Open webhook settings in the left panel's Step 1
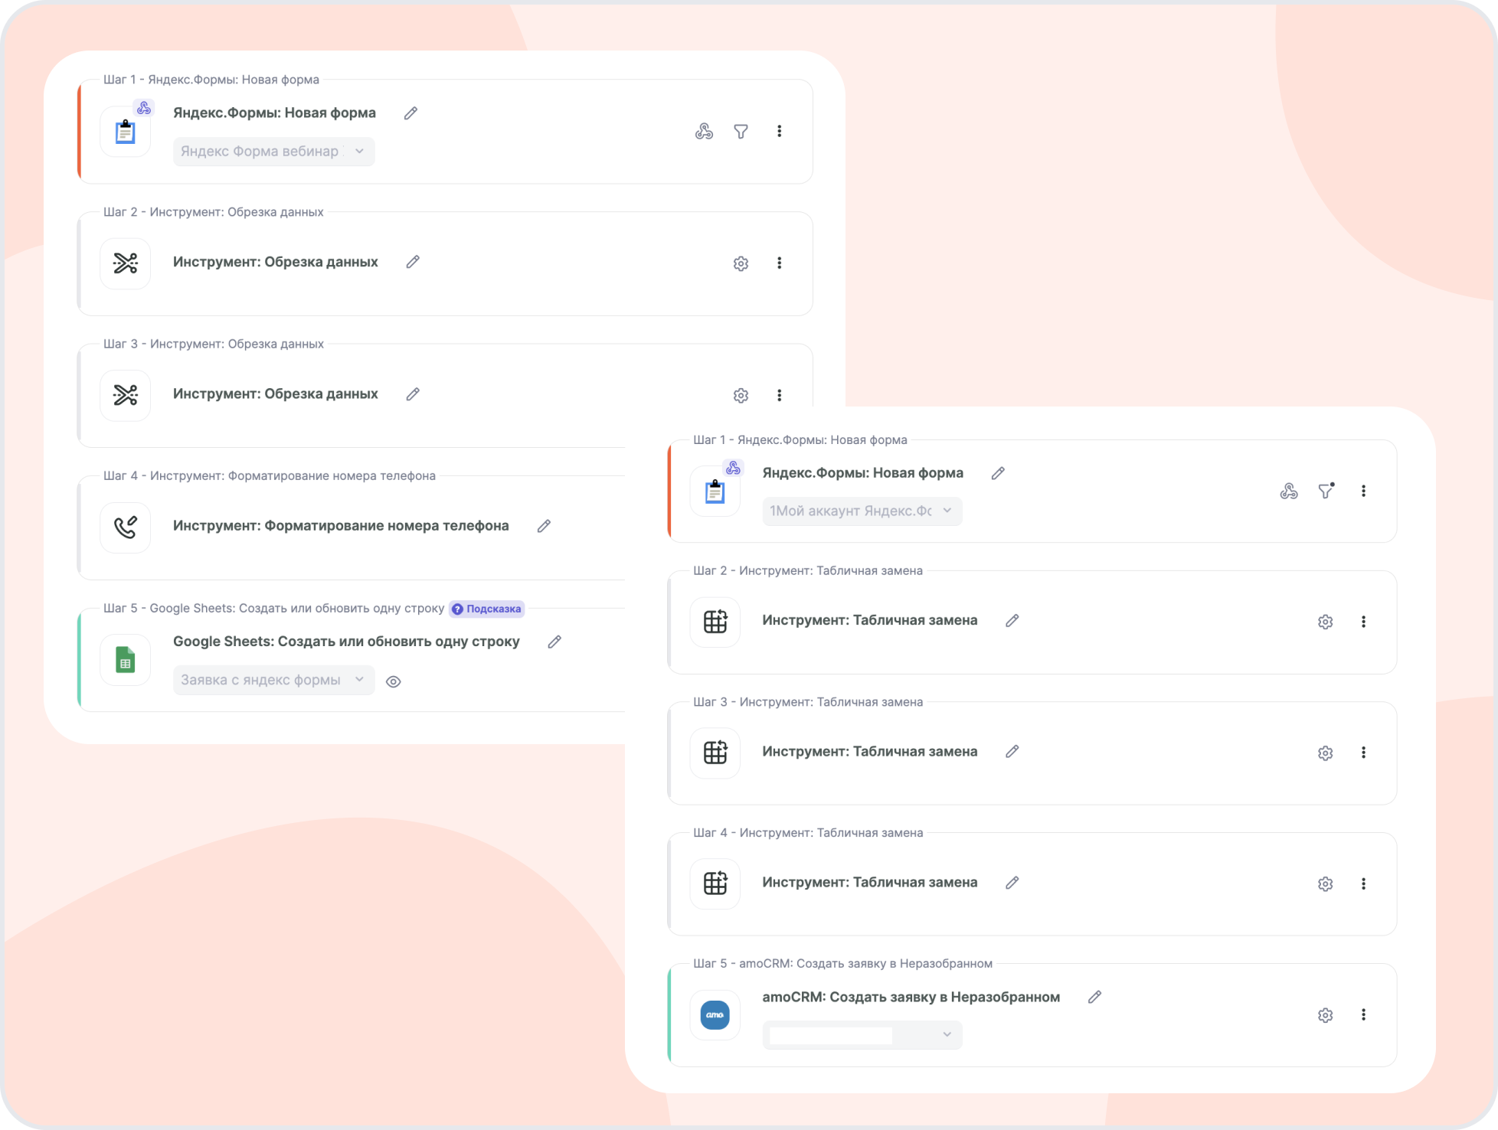 pyautogui.click(x=704, y=132)
